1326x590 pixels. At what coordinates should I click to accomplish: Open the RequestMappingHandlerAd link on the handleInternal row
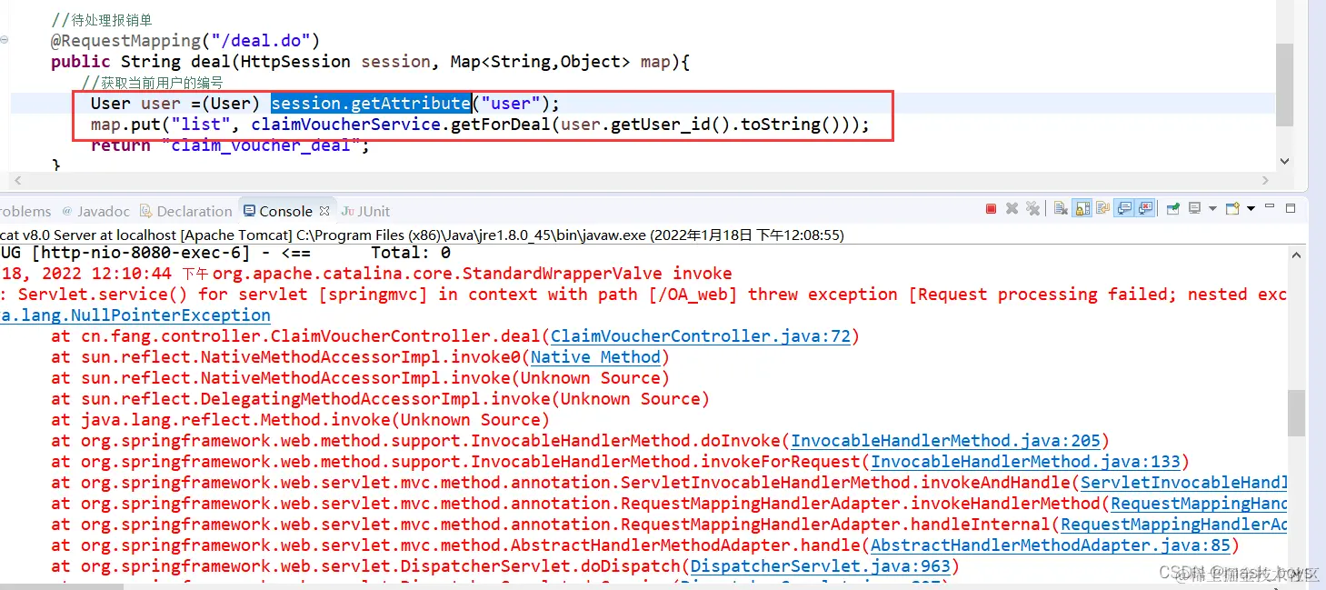pyautogui.click(x=1174, y=525)
